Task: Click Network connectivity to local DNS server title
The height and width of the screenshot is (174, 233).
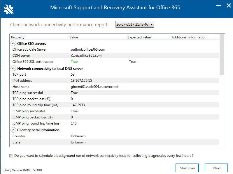Action: [x=50, y=68]
